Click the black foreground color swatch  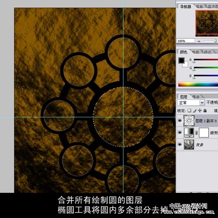pos(181,61)
